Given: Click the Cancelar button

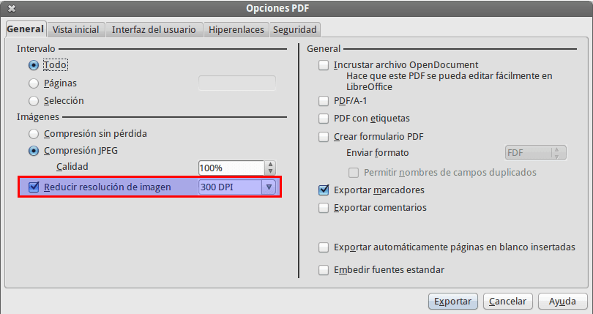Looking at the screenshot, I should pyautogui.click(x=508, y=302).
